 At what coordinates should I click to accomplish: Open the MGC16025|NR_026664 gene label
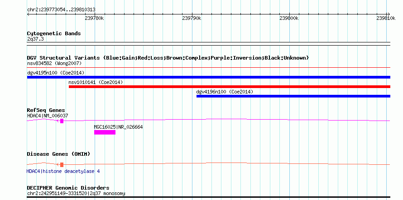118,127
